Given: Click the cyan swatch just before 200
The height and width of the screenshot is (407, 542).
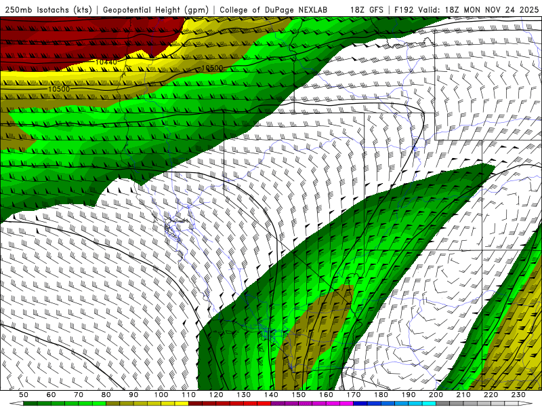Looking at the screenshot, I should pyautogui.click(x=430, y=404).
